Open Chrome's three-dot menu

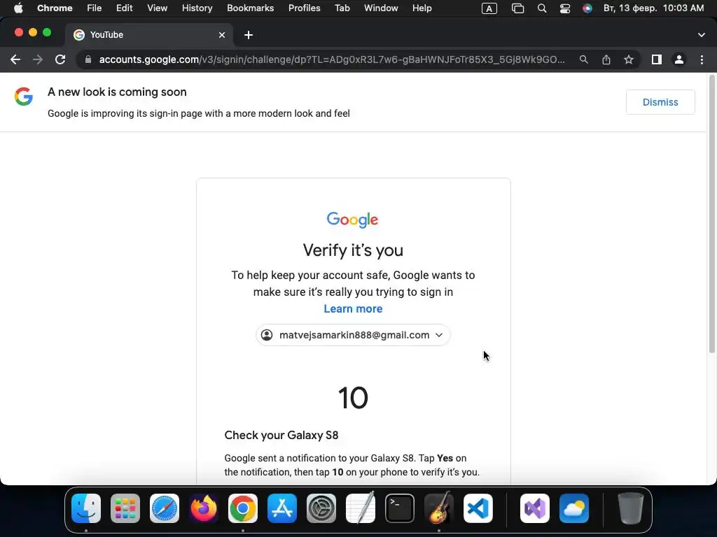(x=702, y=60)
